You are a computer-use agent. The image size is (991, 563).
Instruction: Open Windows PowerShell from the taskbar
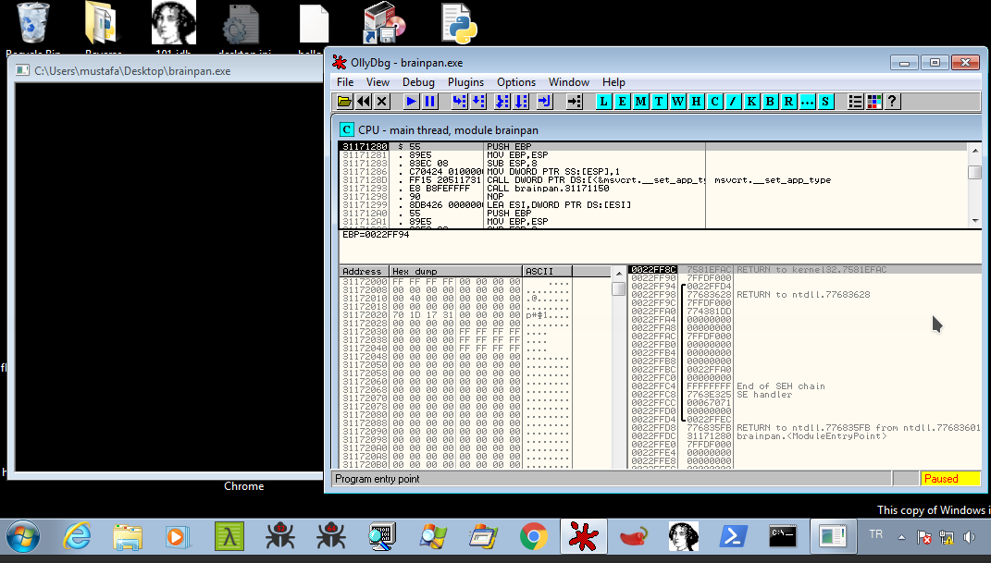point(733,537)
